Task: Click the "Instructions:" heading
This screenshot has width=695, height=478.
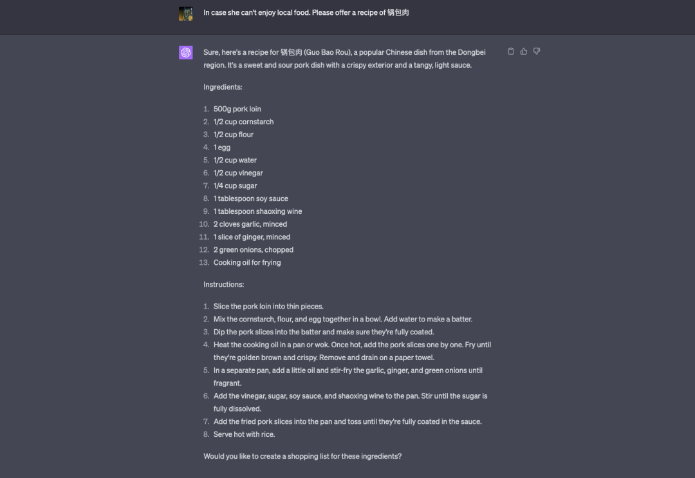Action: [x=223, y=284]
